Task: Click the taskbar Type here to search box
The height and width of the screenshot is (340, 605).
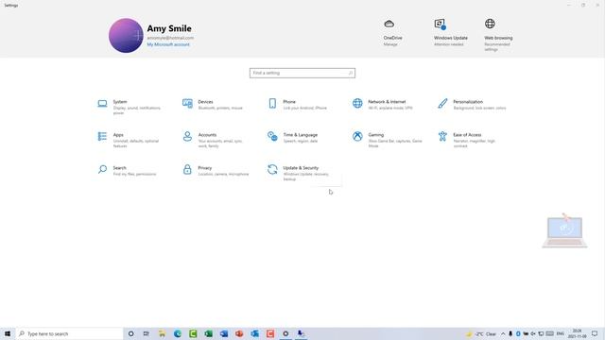Action: (69, 333)
